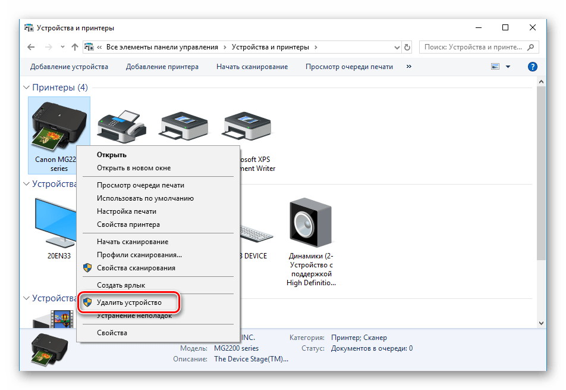Viewport: 566px width, 390px height.
Task: Open help via blue question mark icon
Action: point(533,67)
